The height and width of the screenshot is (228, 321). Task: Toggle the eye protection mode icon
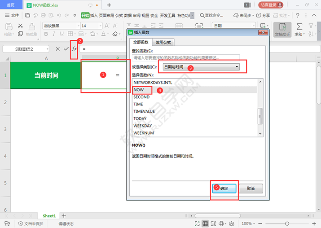point(232,224)
